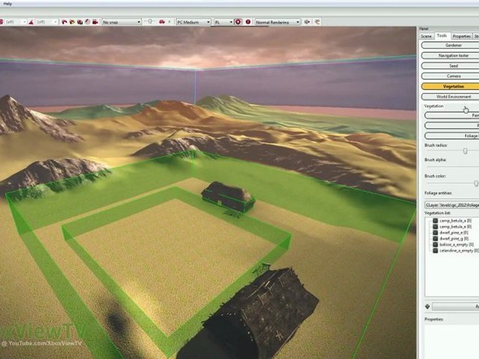Toggle the red gear toolbar button
This screenshot has height=359, width=479.
coord(238,21)
